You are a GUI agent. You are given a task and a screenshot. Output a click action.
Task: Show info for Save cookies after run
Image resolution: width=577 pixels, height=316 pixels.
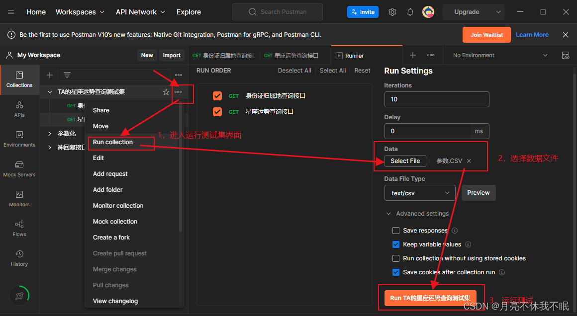pyautogui.click(x=502, y=272)
